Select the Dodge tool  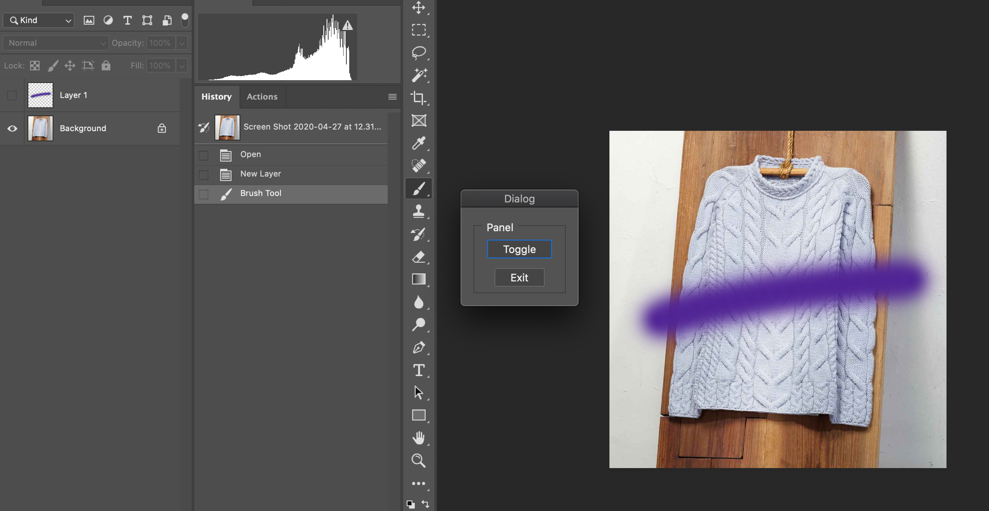(418, 325)
